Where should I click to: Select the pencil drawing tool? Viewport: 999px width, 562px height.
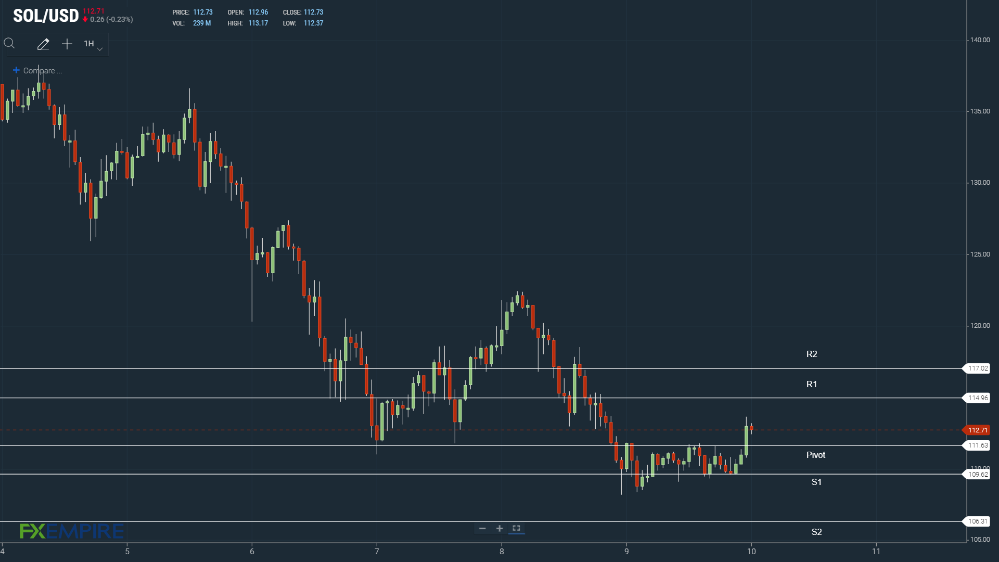click(43, 44)
